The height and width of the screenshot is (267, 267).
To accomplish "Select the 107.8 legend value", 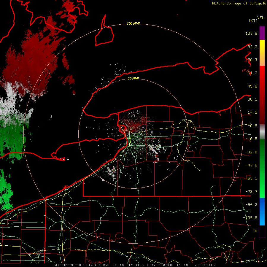I will [251, 33].
